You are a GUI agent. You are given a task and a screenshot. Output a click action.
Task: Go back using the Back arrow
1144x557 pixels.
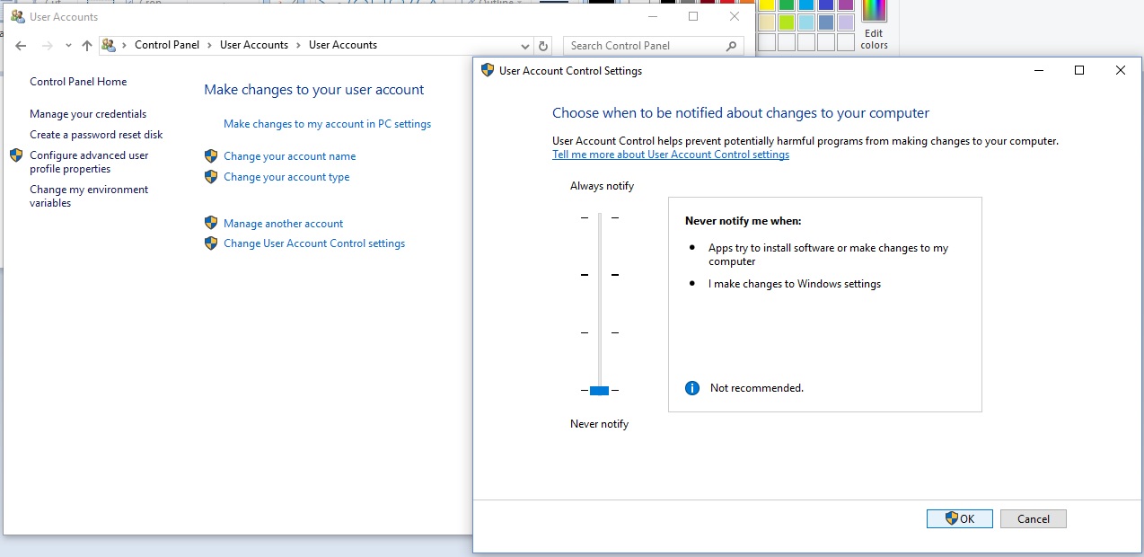click(x=22, y=46)
